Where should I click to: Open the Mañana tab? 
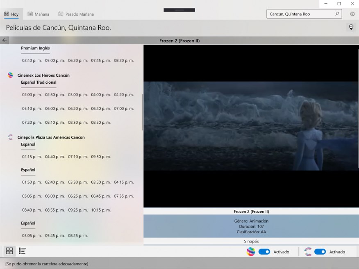tap(39, 14)
